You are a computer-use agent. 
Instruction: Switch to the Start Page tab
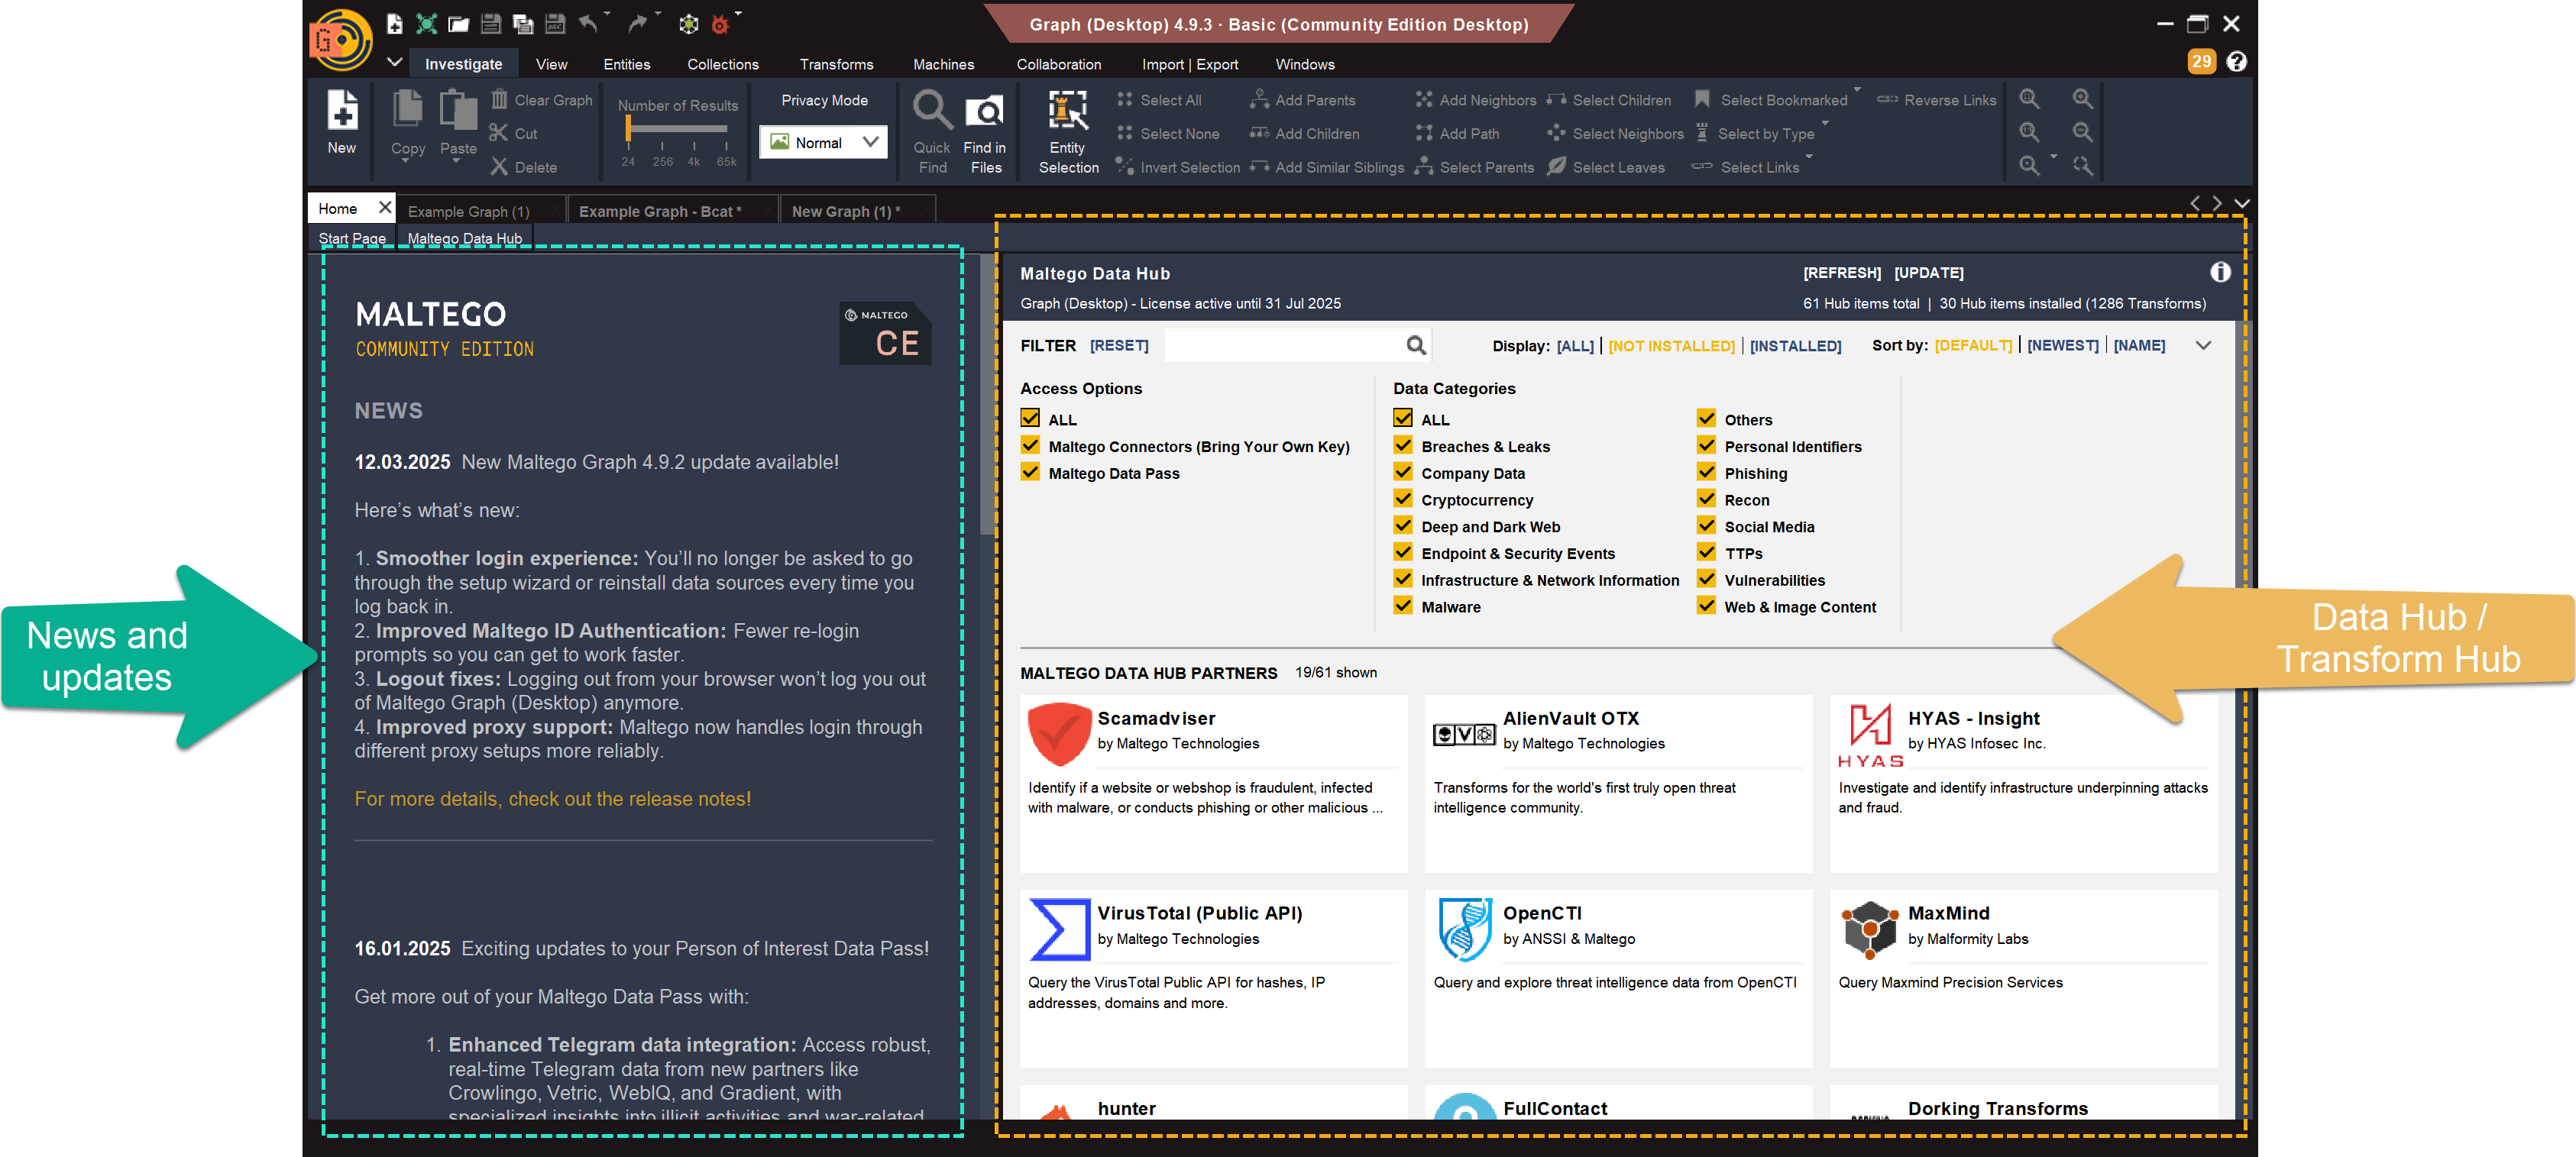click(x=352, y=238)
